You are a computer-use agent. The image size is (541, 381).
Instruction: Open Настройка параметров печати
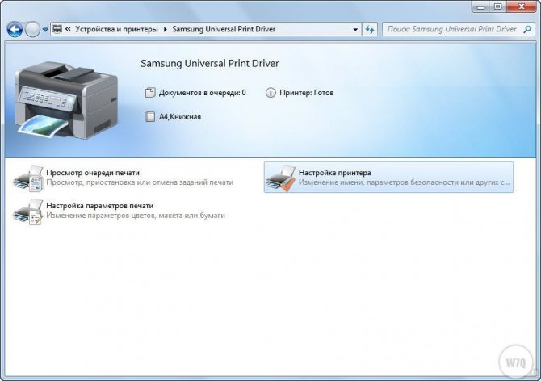click(x=99, y=206)
